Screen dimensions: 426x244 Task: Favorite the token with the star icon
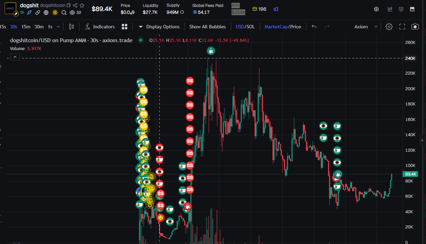(82, 5)
